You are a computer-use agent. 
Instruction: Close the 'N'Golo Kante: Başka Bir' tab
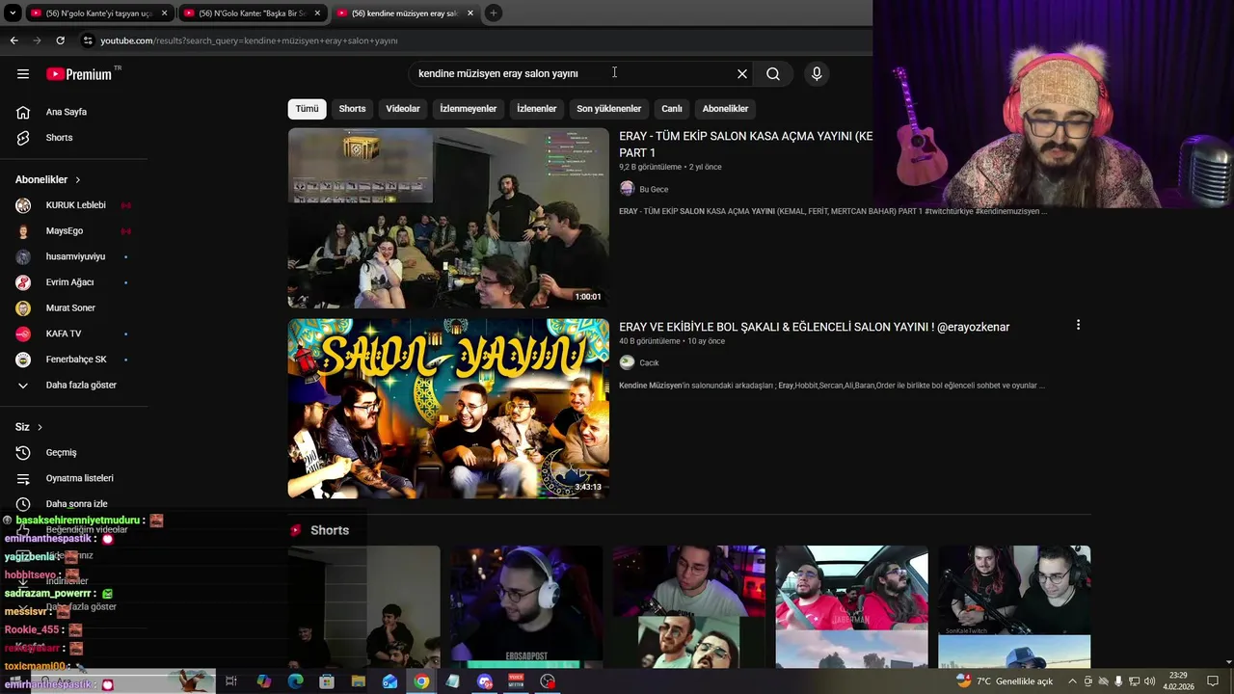[317, 13]
